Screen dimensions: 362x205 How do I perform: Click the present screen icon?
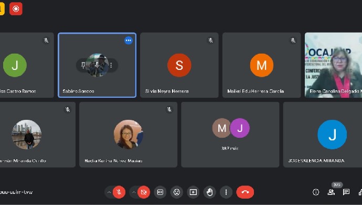click(193, 192)
